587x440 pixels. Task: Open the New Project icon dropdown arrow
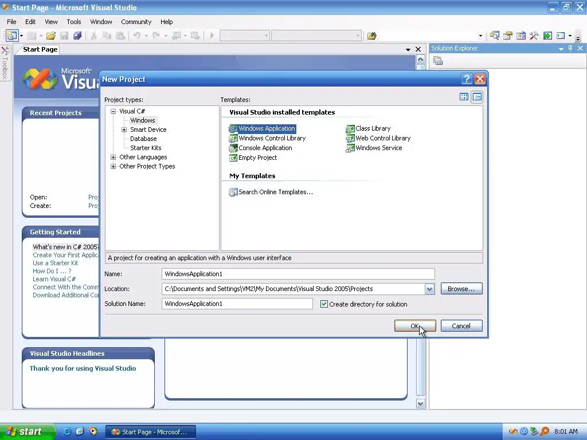click(x=21, y=36)
